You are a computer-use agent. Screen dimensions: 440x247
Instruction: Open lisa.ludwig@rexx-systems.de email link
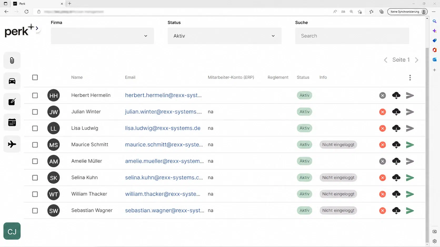point(163,128)
